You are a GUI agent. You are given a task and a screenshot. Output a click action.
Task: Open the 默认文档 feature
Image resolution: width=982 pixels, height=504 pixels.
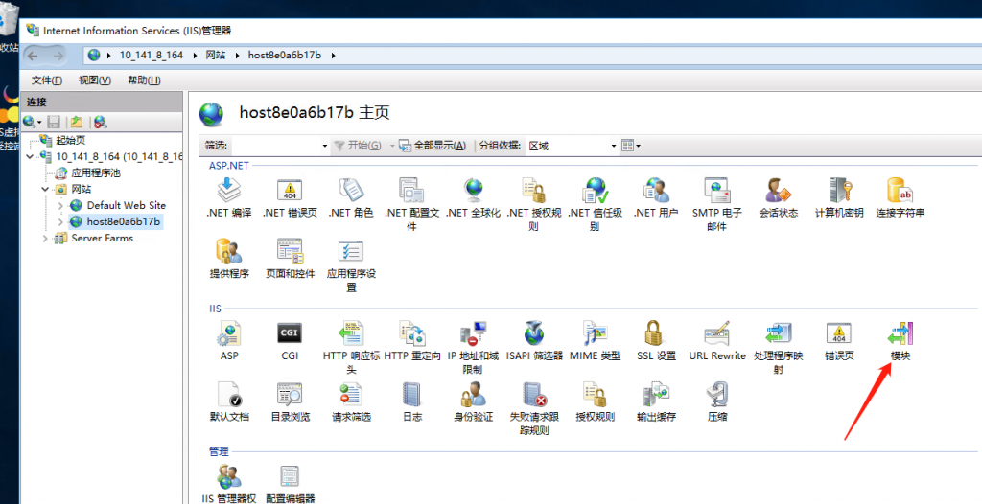(229, 401)
